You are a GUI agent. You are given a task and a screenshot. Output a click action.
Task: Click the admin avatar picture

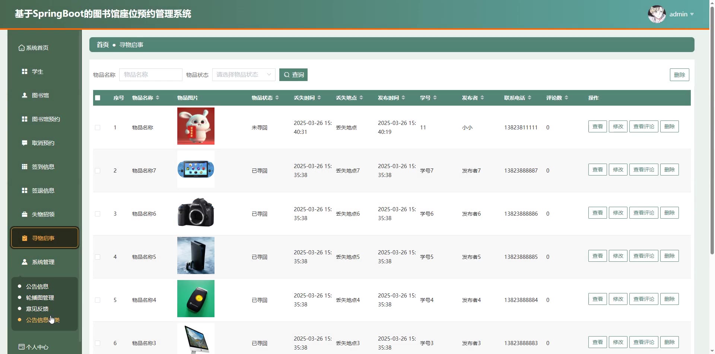click(657, 14)
